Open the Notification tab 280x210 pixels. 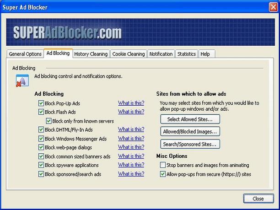[161, 54]
